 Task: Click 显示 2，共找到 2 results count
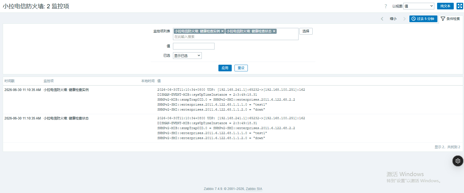[x=447, y=147]
